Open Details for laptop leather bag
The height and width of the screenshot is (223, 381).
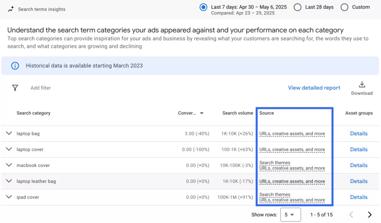click(359, 181)
